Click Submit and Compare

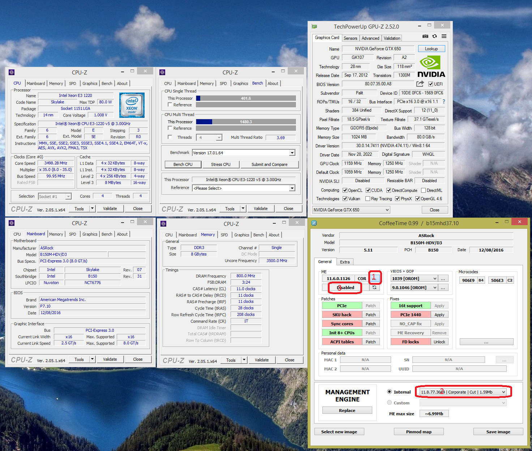[x=270, y=164]
